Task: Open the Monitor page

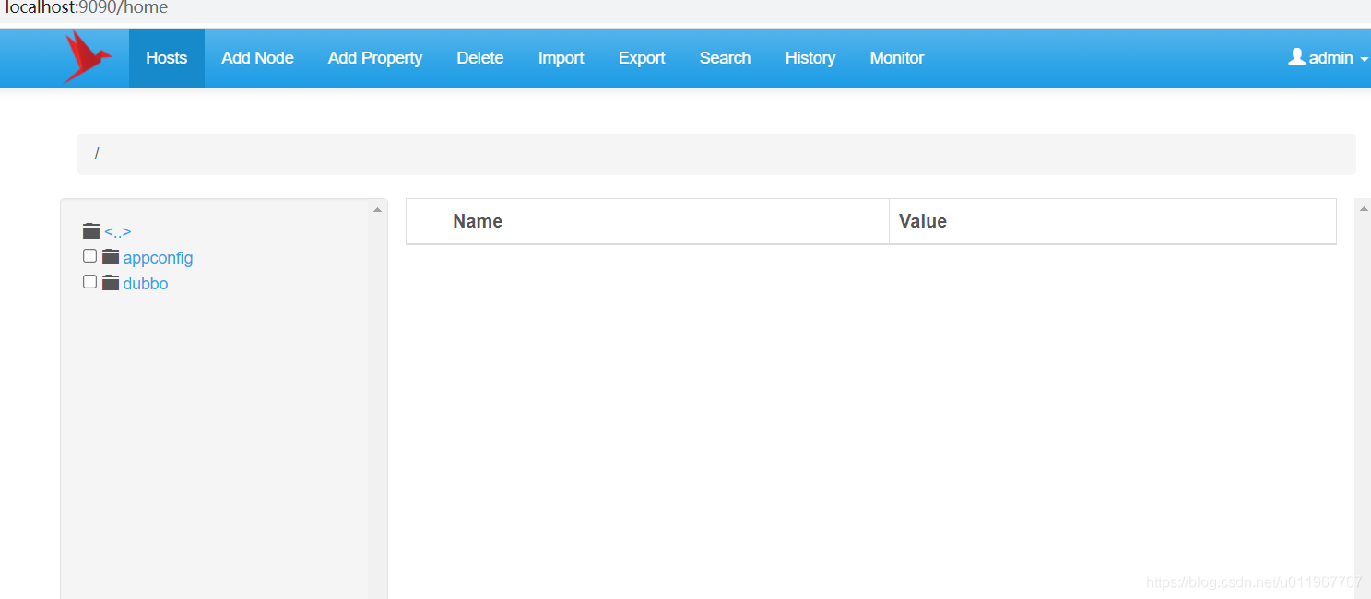Action: [896, 58]
